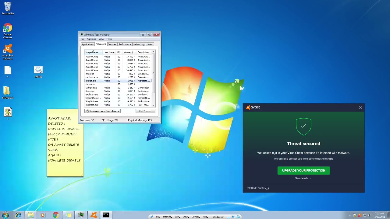Open Task Manager Options menu
Screen dimensions: 390x219
(x=91, y=39)
